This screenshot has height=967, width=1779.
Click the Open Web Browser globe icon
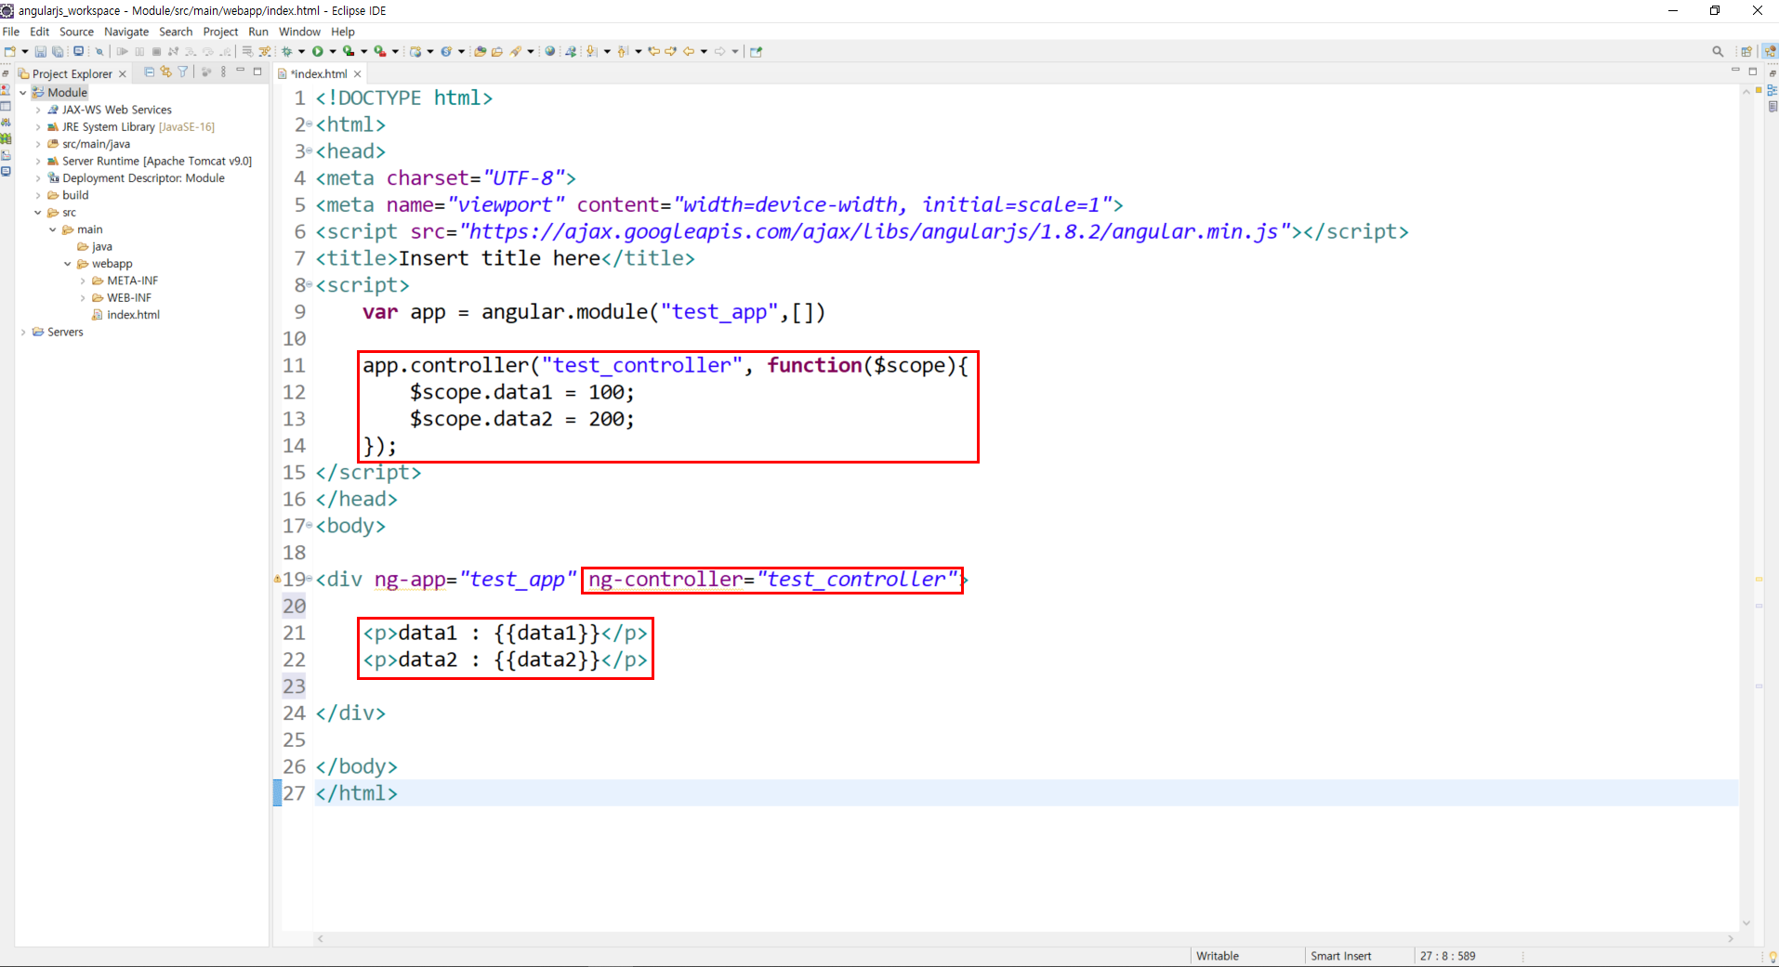[549, 51]
